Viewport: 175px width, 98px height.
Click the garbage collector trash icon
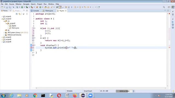[134, 91]
